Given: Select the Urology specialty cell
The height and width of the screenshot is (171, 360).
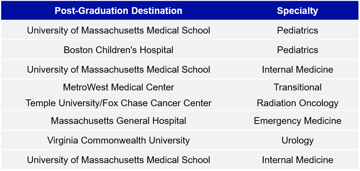Looking at the screenshot, I should tap(297, 140).
